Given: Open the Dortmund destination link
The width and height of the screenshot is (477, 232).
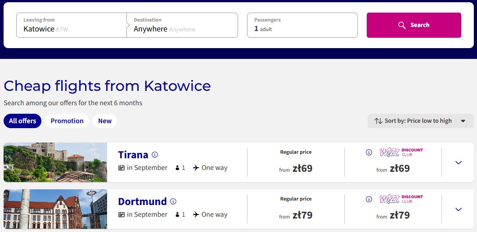Looking at the screenshot, I should [142, 201].
